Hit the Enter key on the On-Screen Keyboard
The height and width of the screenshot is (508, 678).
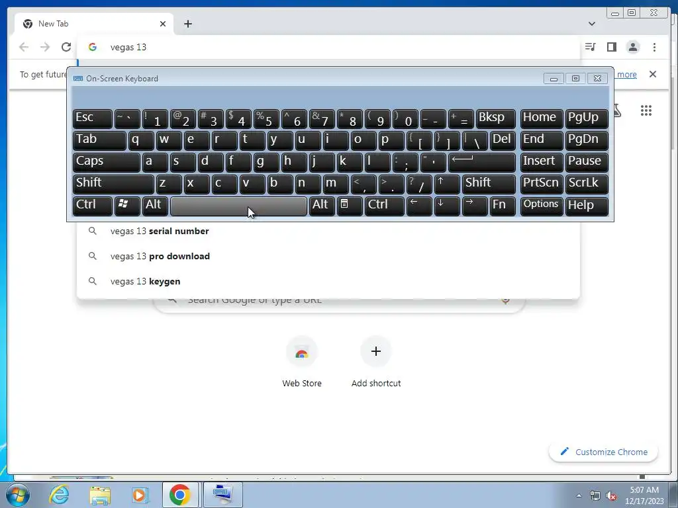pyautogui.click(x=482, y=162)
